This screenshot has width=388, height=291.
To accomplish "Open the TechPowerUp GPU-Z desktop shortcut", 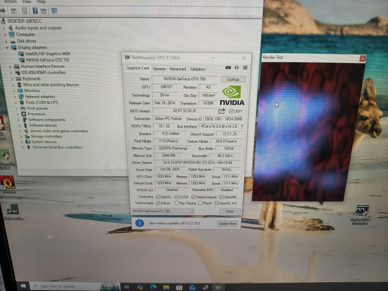I will [x=6, y=159].
